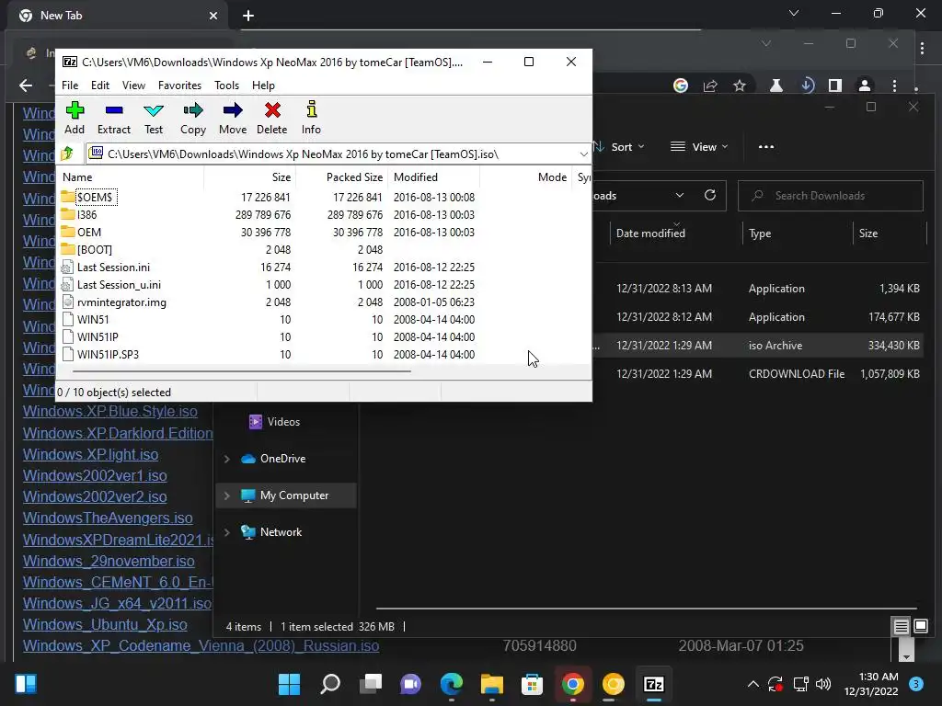Open Chrome downloads icon

[x=807, y=85]
